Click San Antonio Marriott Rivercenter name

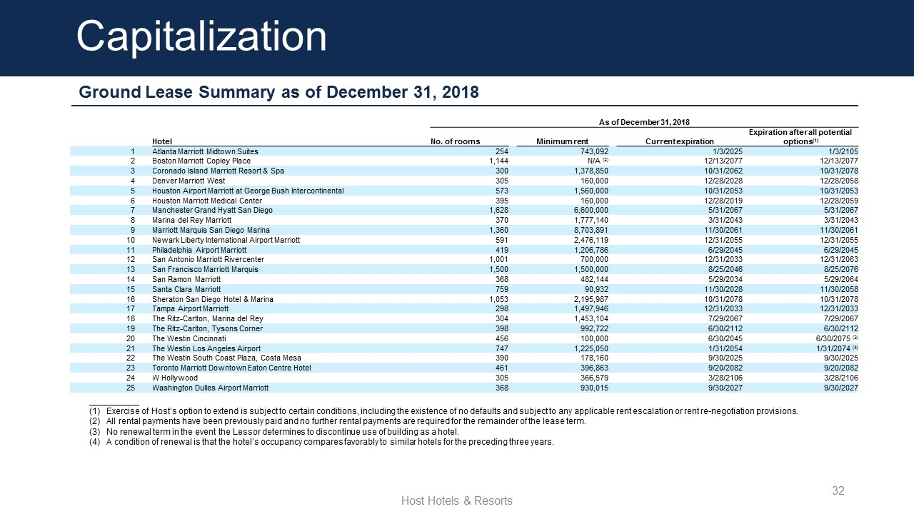point(208,259)
